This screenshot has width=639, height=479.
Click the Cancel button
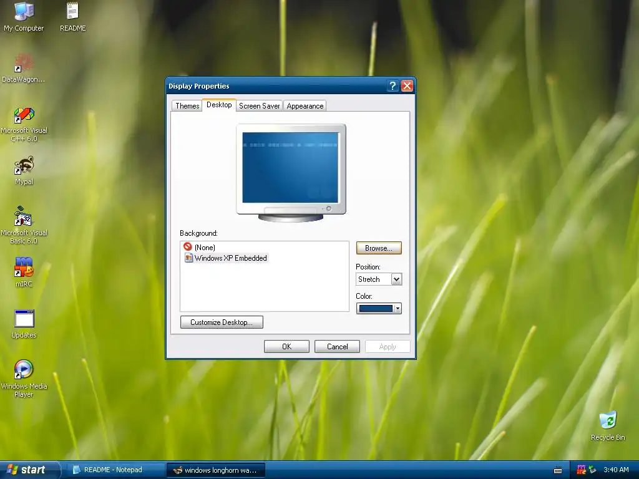[337, 347]
